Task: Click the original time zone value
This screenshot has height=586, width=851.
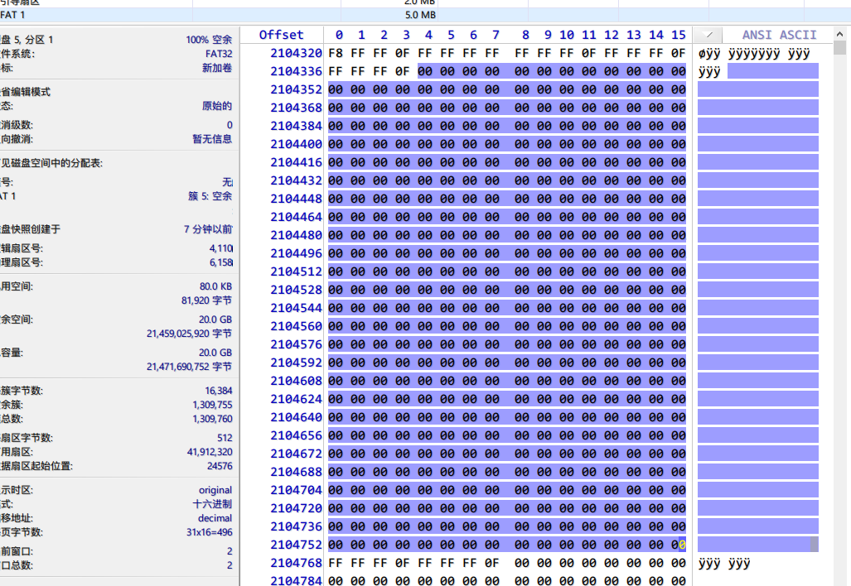Action: pyautogui.click(x=215, y=490)
